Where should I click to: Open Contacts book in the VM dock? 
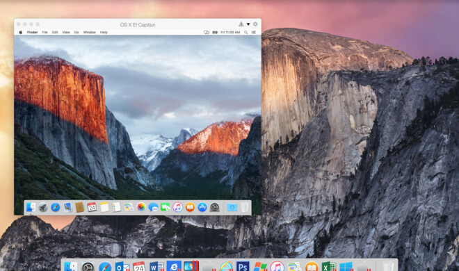pyautogui.click(x=79, y=207)
